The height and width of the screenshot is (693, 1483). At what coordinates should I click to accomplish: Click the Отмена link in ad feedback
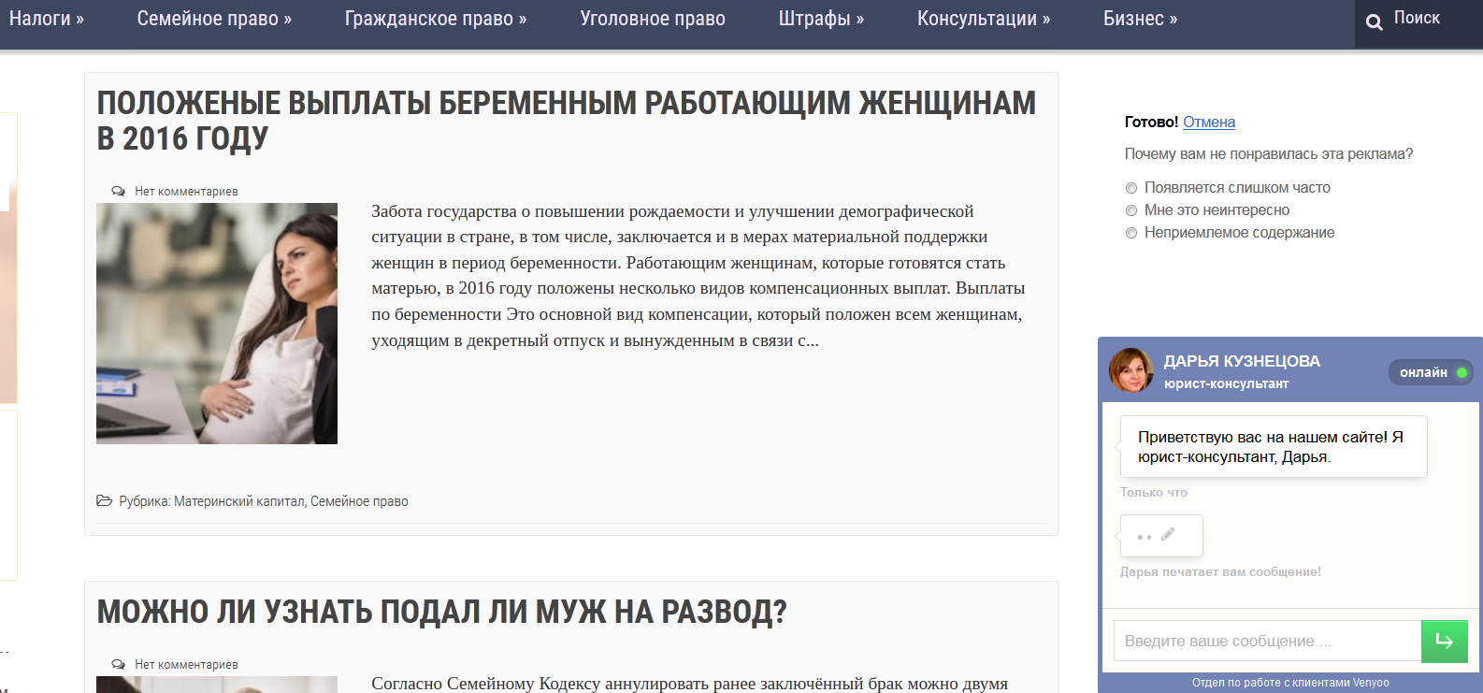[x=1209, y=122]
